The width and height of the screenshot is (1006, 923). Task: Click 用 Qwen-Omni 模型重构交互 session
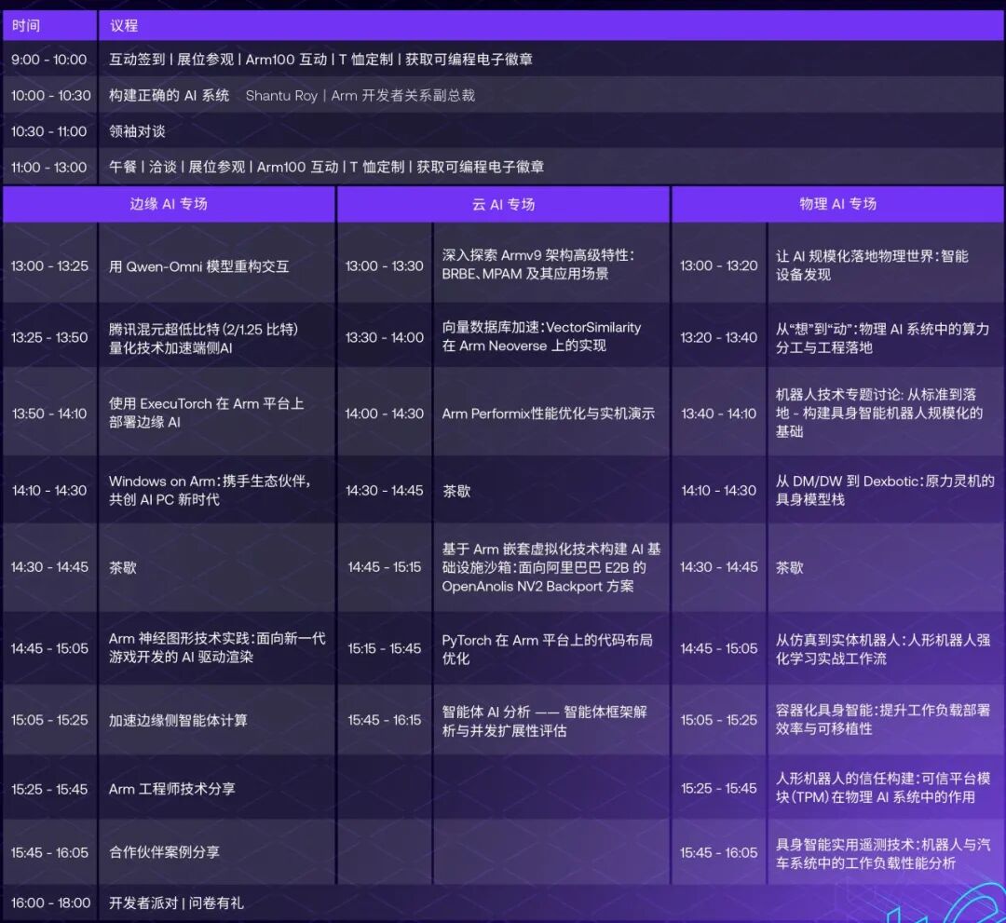coord(199,266)
